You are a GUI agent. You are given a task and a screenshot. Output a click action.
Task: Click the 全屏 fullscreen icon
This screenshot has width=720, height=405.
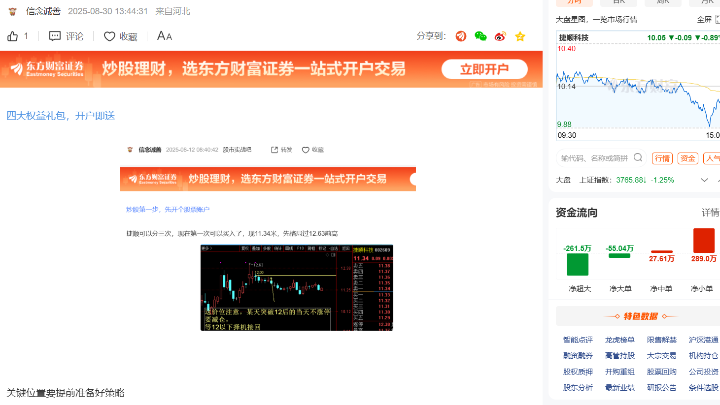pyautogui.click(x=718, y=19)
